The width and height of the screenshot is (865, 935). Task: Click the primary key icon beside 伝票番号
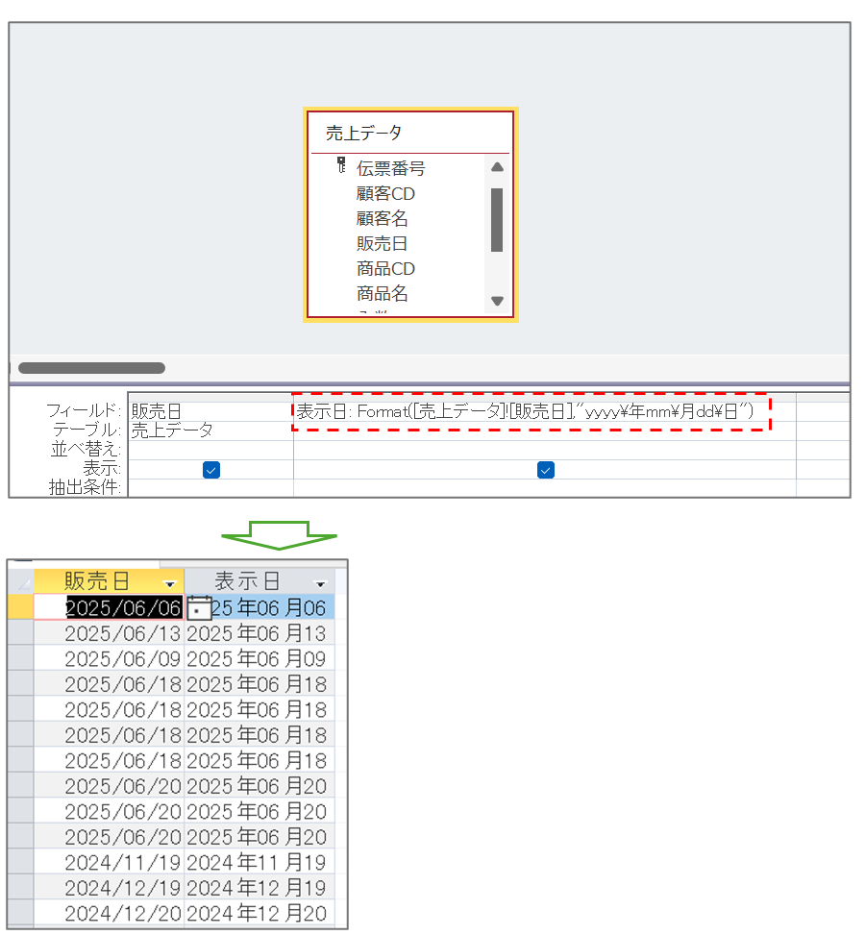[x=340, y=165]
